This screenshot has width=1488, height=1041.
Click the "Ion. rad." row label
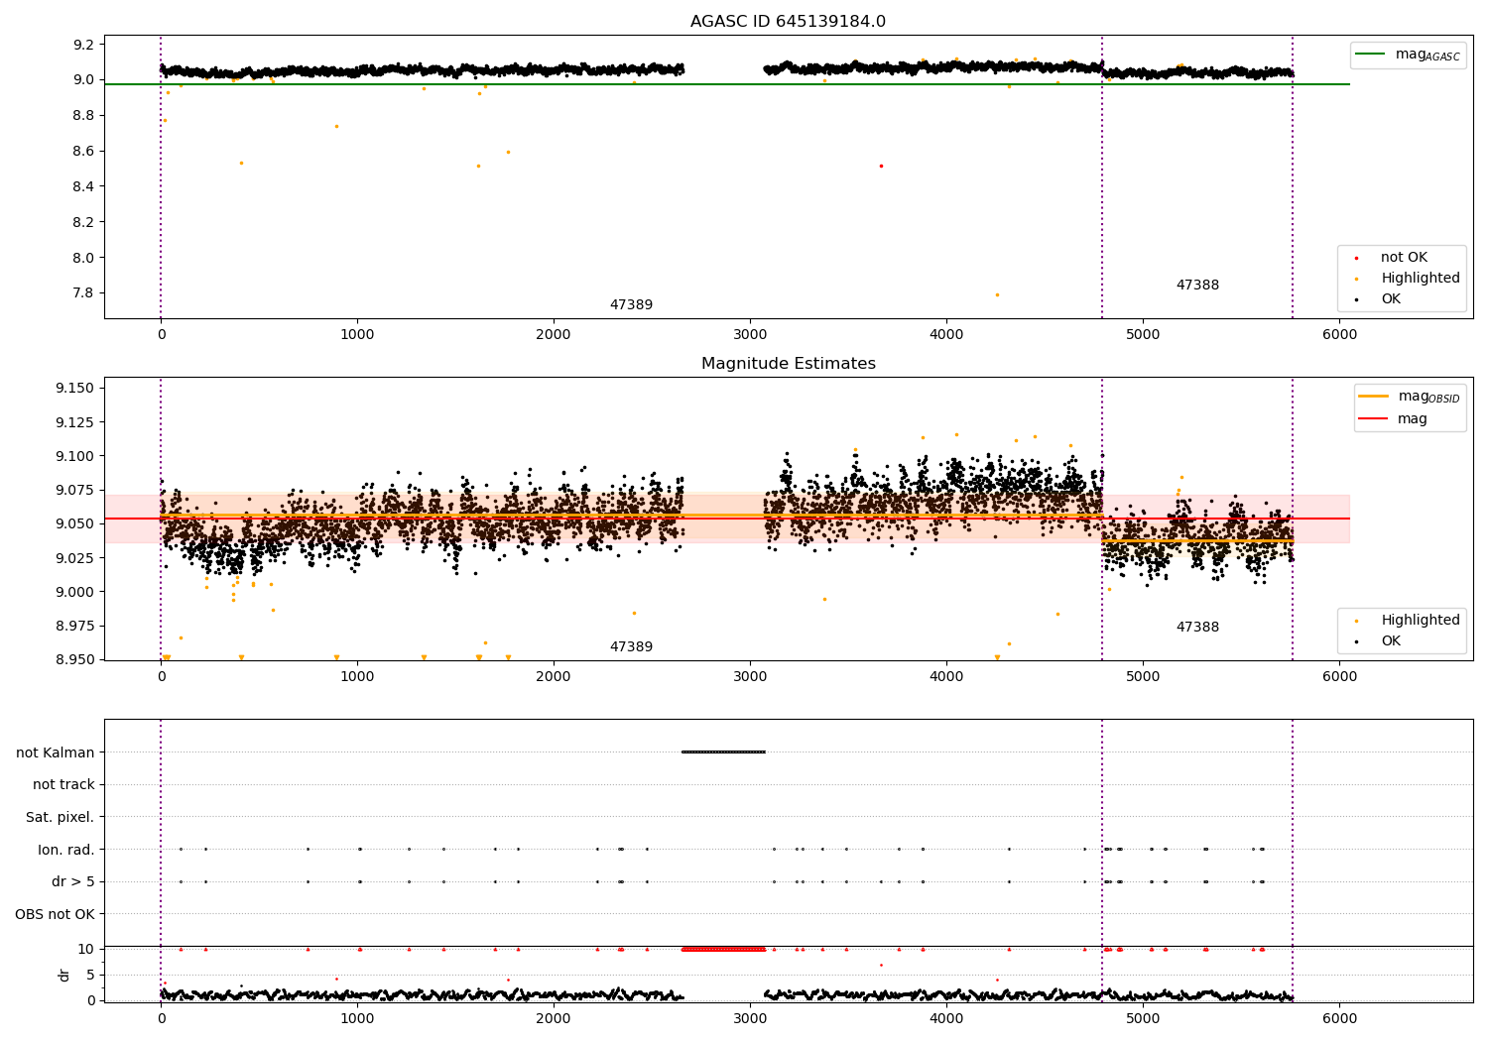[66, 850]
